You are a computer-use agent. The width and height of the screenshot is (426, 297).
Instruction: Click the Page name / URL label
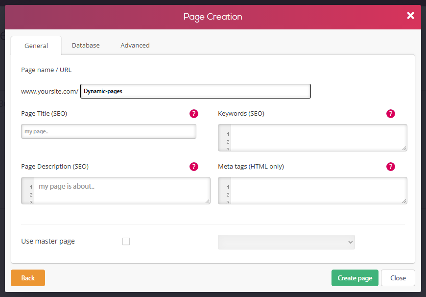(47, 70)
